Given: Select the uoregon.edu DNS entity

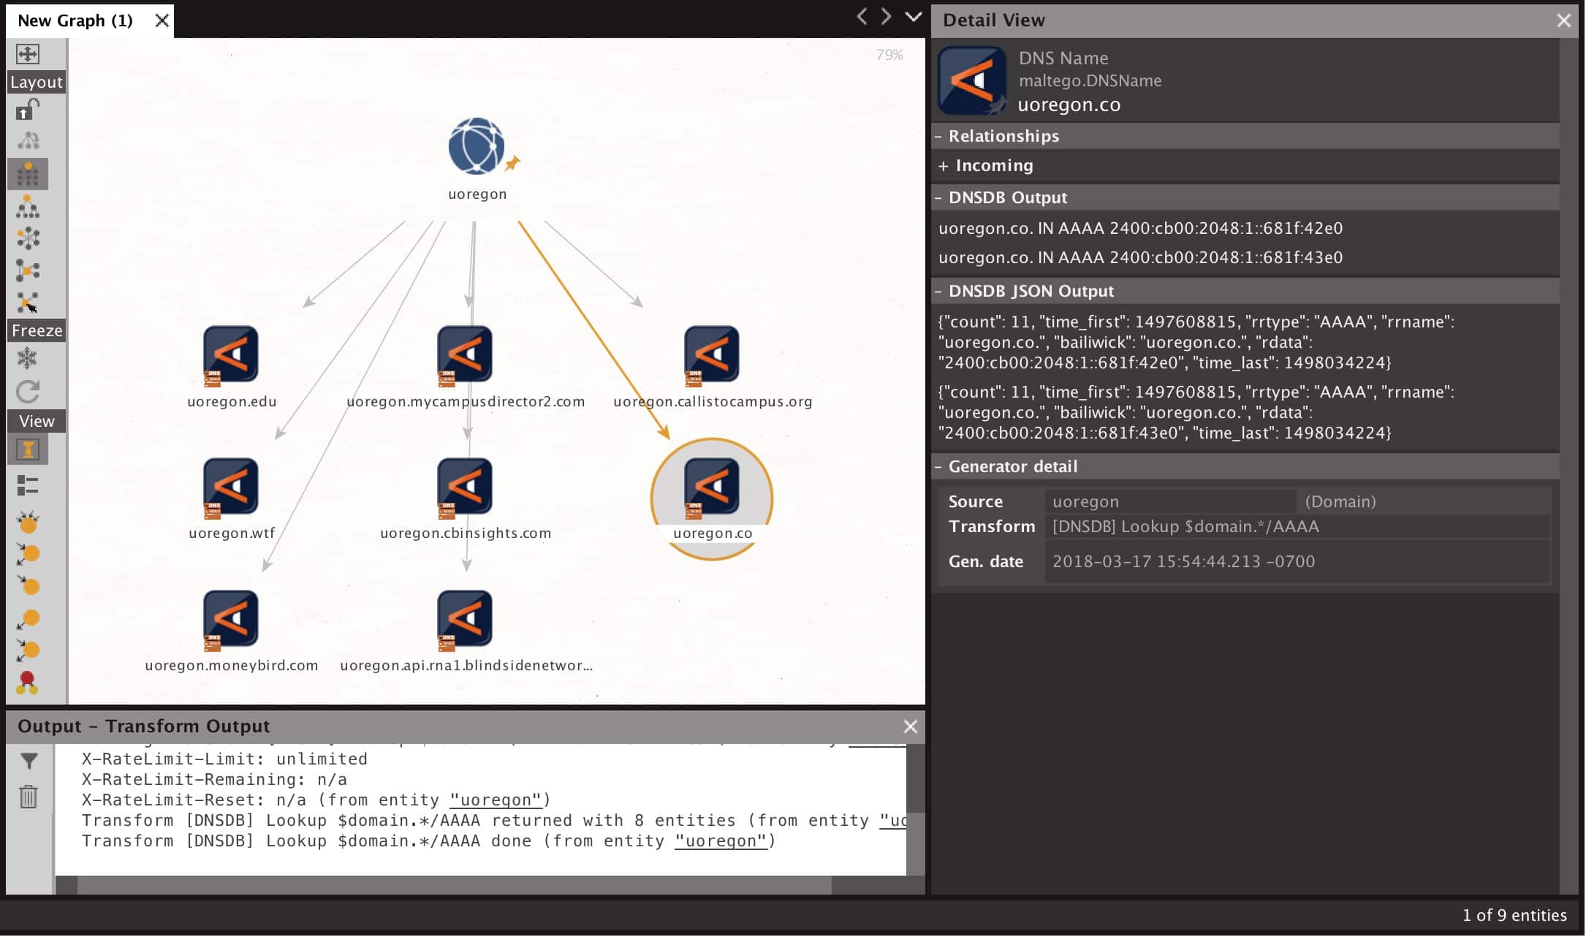Looking at the screenshot, I should point(231,354).
